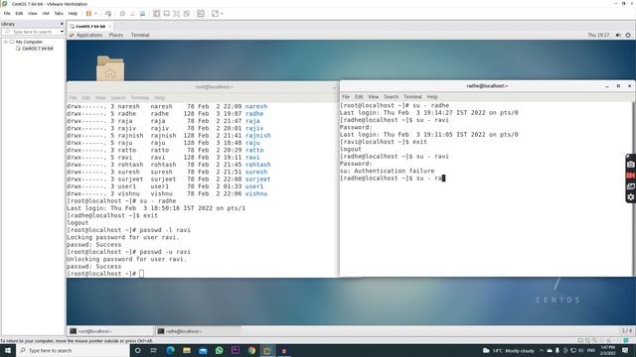Open Search menu in radhe@localhost terminal
The width and height of the screenshot is (636, 357).
coord(391,97)
